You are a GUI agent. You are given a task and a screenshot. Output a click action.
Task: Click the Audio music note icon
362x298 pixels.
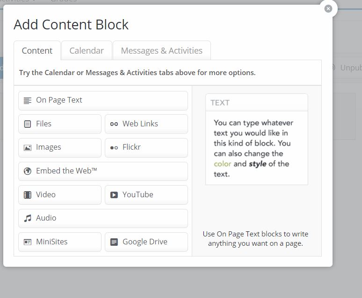[28, 218]
